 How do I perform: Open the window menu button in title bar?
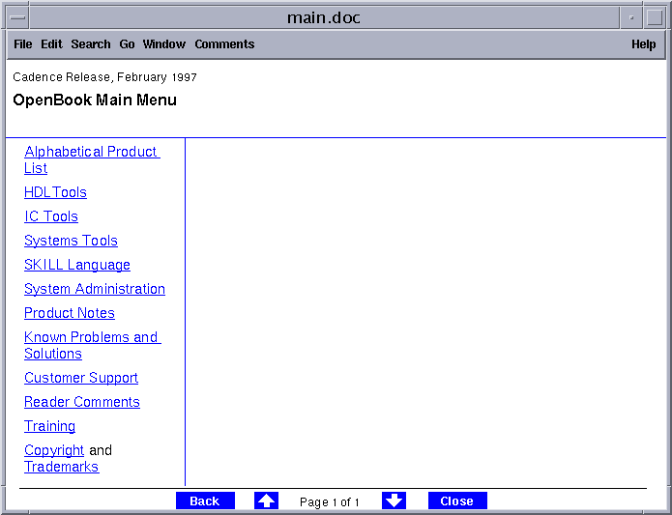(17, 17)
